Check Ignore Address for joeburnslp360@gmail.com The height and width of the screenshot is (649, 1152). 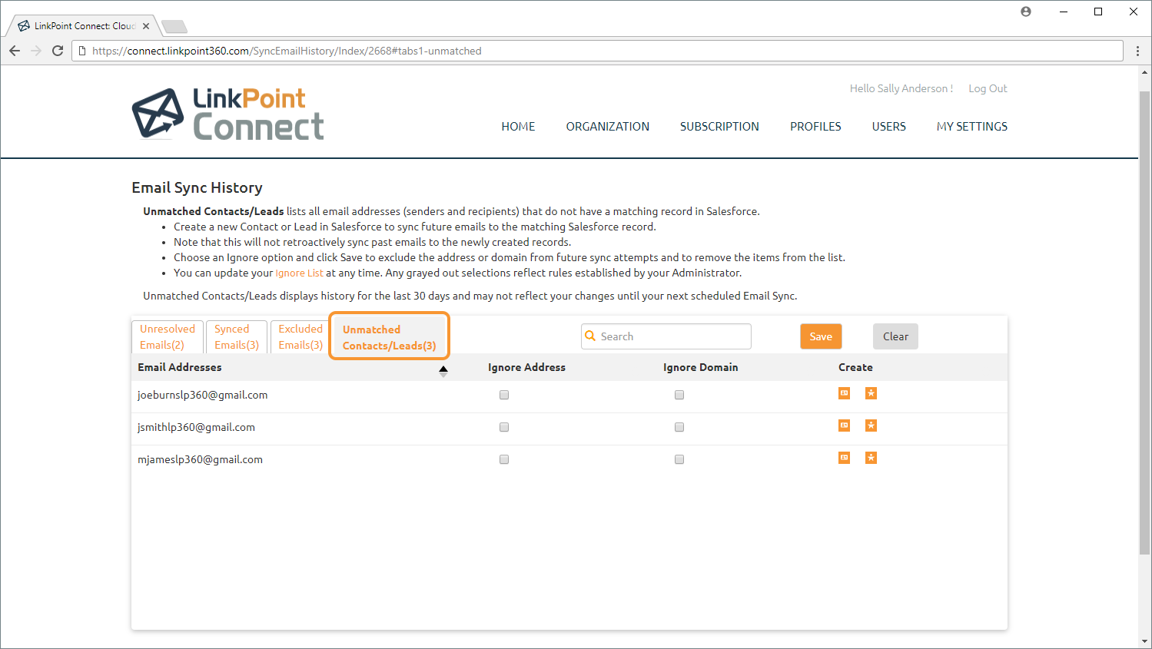504,395
